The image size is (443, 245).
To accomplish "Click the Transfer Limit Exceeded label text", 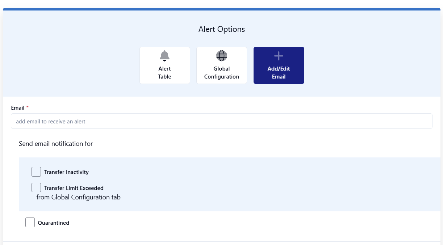I will tap(74, 188).
